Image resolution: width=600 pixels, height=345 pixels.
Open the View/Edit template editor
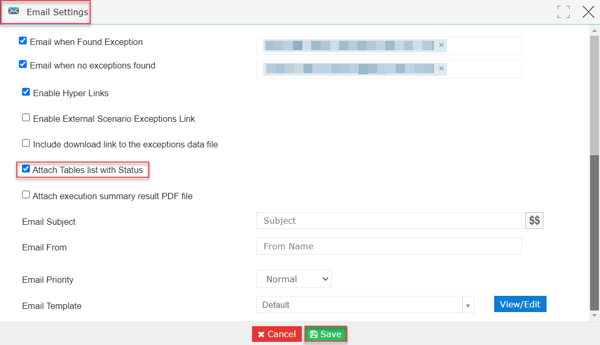click(520, 304)
